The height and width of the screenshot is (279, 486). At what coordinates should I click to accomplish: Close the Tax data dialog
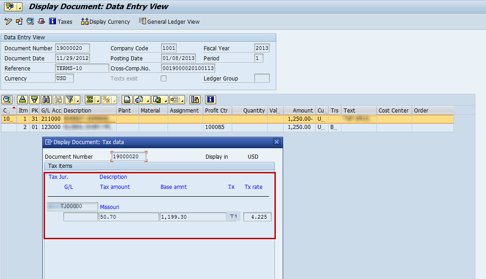coord(277,142)
